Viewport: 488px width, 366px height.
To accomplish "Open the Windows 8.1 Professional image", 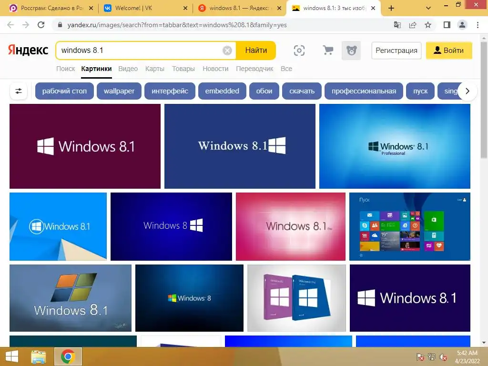I will click(395, 146).
